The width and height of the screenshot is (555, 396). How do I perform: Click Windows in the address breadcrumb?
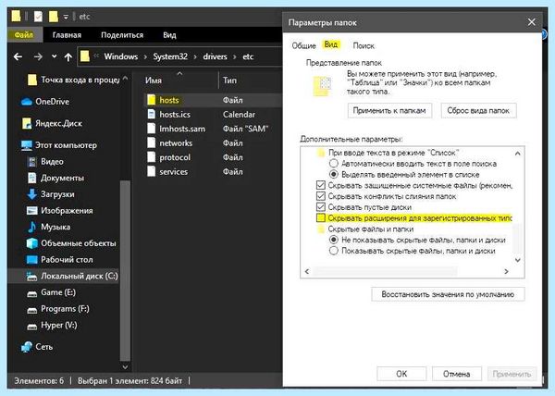point(120,56)
